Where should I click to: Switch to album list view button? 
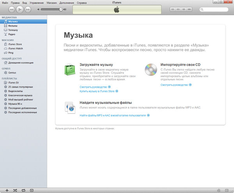click(x=178, y=9)
